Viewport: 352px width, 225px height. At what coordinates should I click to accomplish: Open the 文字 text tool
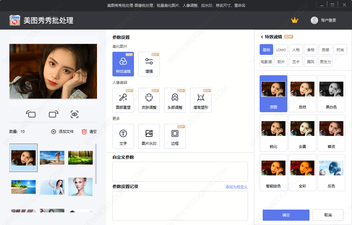pyautogui.click(x=123, y=136)
